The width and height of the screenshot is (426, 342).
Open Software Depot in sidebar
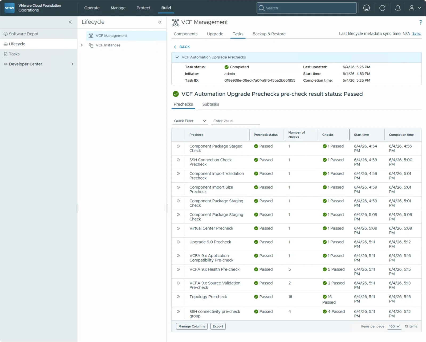coord(39,34)
